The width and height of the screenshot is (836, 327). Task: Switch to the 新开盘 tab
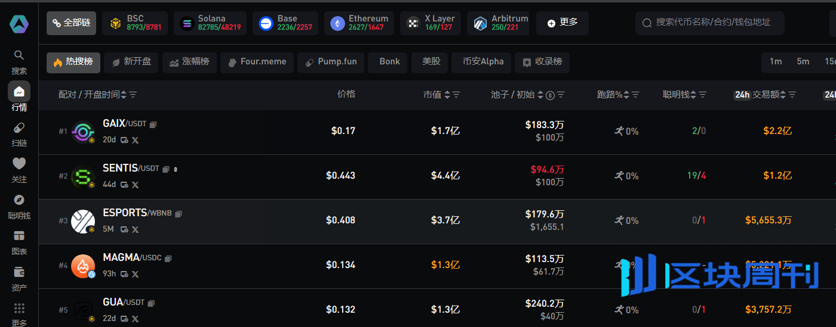click(131, 62)
